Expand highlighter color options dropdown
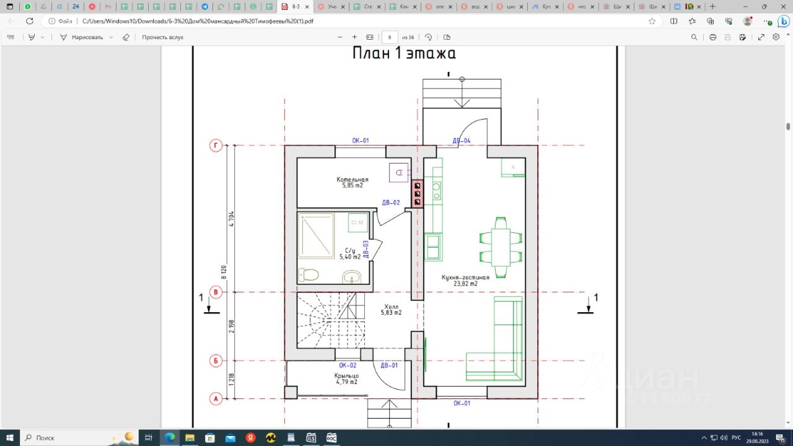 pyautogui.click(x=43, y=37)
